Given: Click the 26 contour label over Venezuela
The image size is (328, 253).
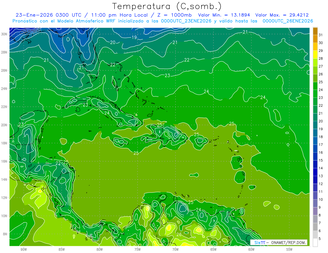Looking at the screenshot, I should (179, 234).
